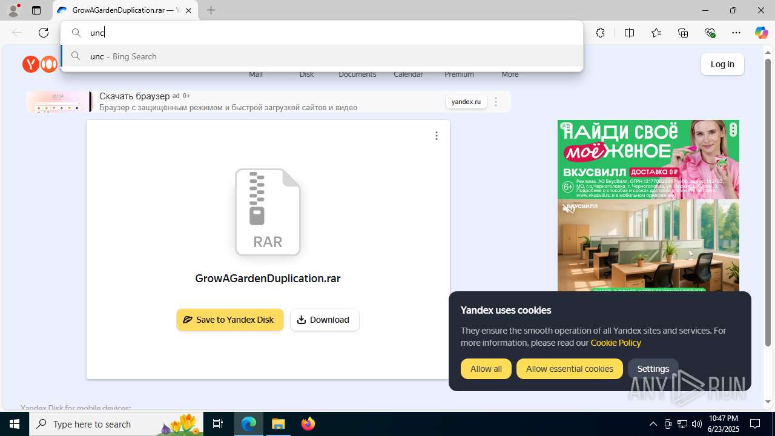The image size is (775, 436).
Task: Open the browser ad options menu
Action: tap(496, 102)
